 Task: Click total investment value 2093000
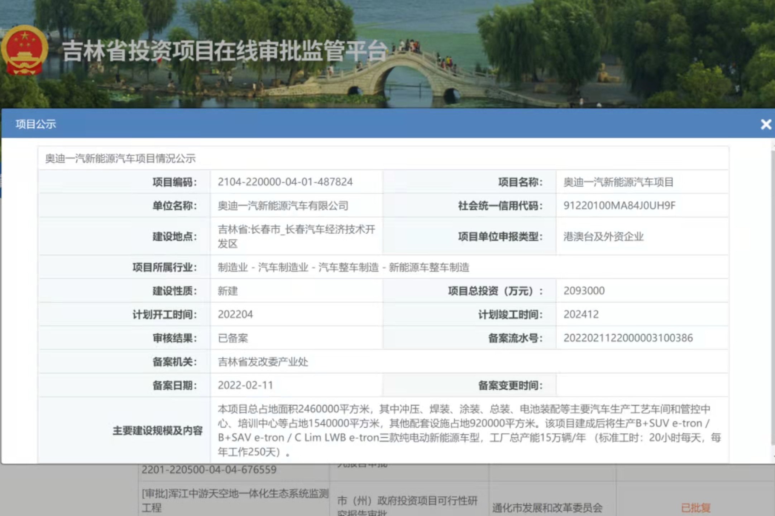(584, 291)
